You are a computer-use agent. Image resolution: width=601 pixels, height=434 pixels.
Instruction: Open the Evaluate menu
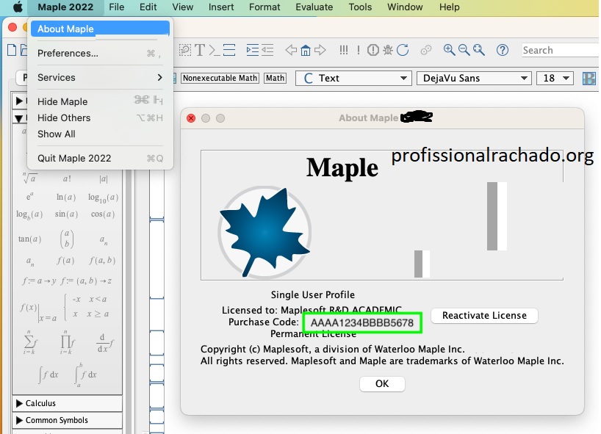click(314, 7)
